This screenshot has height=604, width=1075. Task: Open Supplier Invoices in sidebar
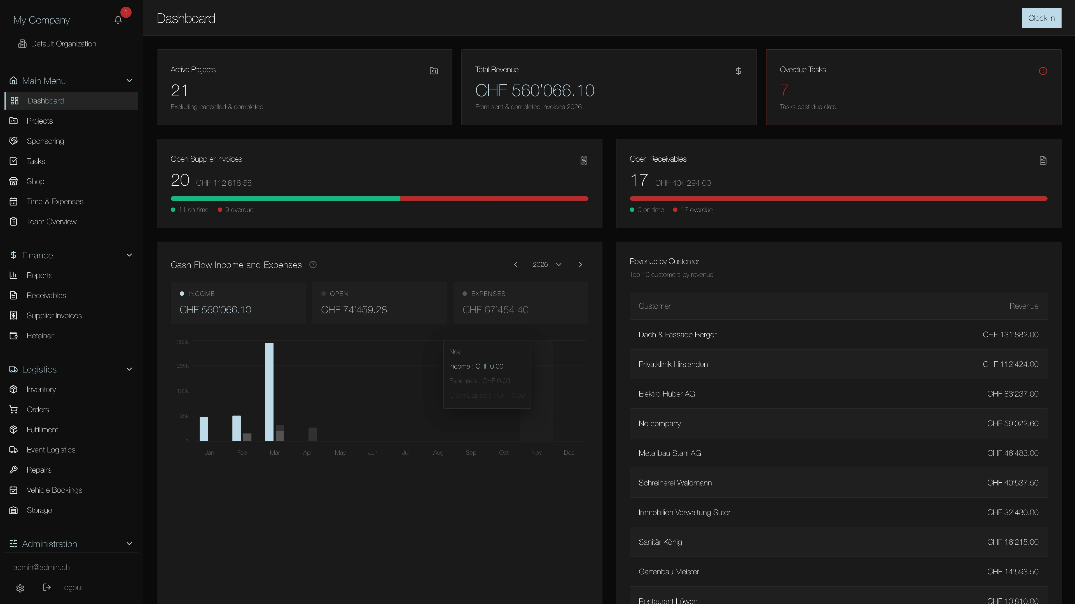(54, 315)
